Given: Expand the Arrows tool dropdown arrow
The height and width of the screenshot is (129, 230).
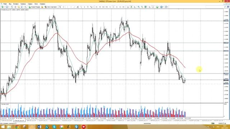Looking at the screenshot, I should (x=93, y=7).
